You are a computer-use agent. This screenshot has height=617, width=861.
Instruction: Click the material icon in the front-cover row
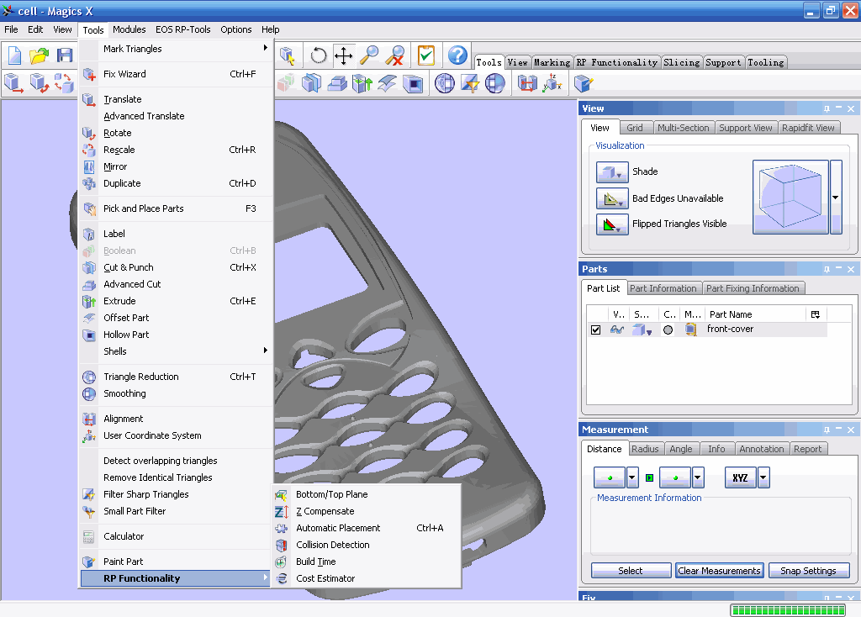coord(691,330)
